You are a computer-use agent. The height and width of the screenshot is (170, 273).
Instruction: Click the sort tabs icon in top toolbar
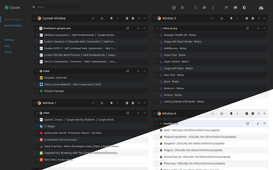pyautogui.click(x=227, y=8)
